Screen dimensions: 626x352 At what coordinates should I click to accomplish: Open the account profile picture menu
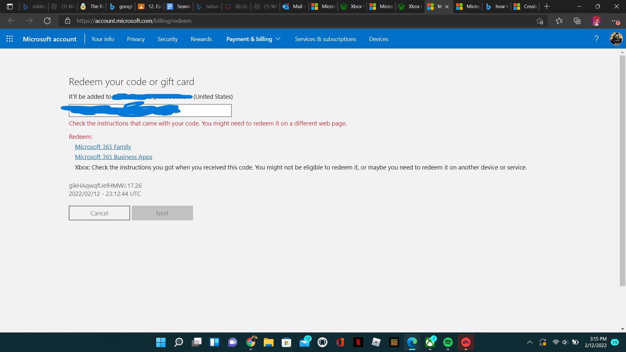616,39
